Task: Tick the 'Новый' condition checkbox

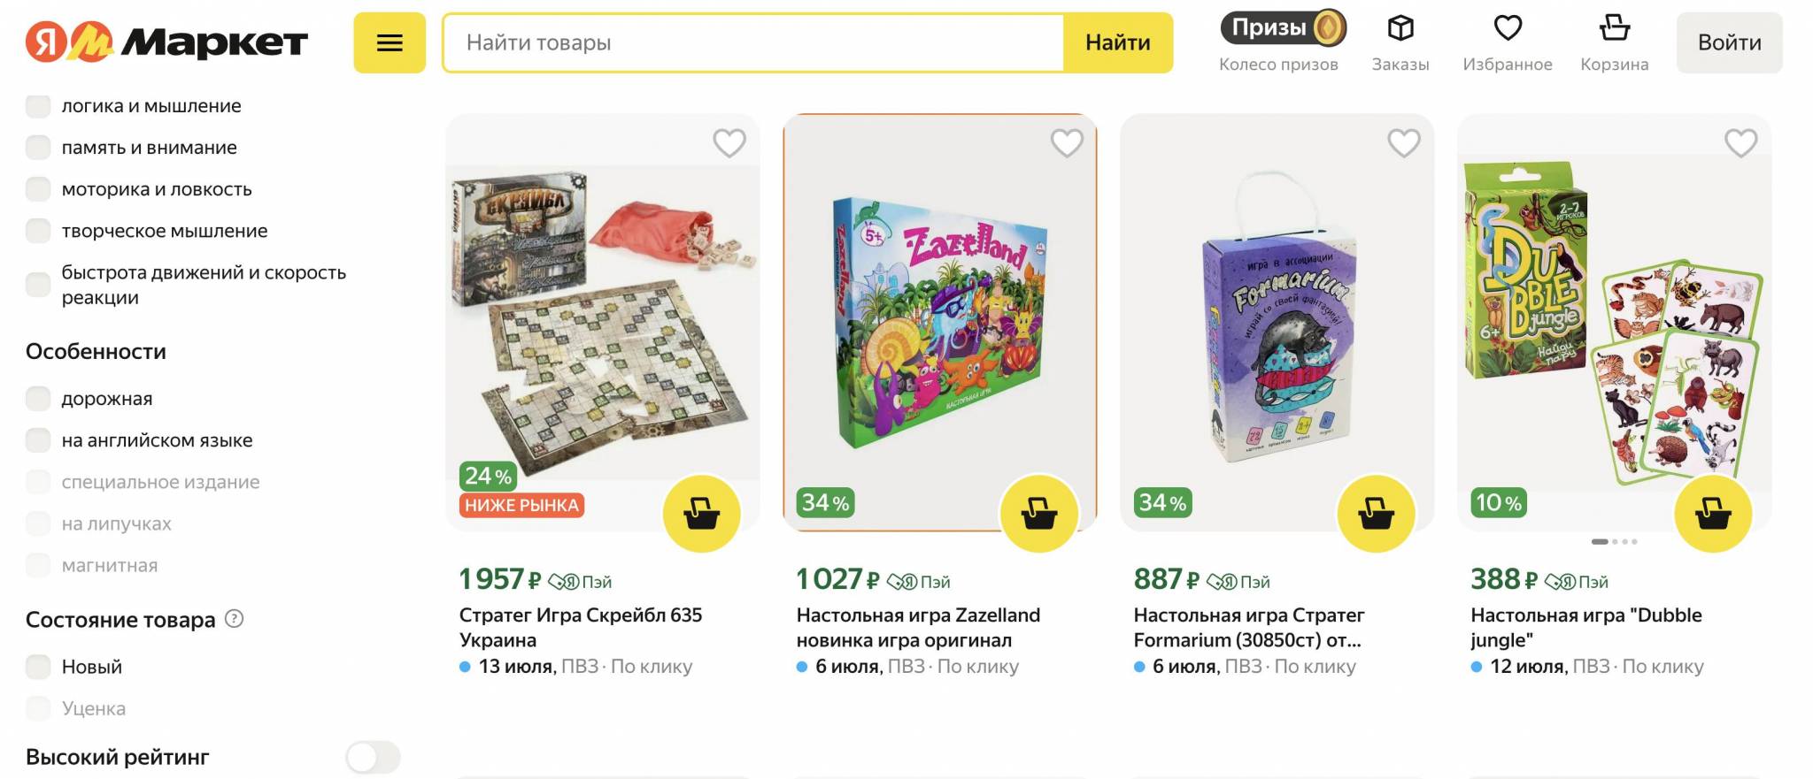Action: coord(38,667)
